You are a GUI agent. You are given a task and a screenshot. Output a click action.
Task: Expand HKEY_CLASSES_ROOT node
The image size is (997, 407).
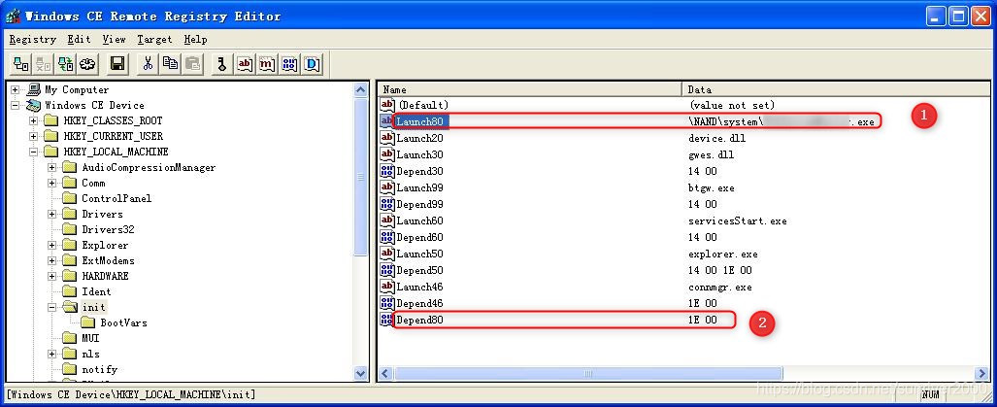[x=34, y=120]
